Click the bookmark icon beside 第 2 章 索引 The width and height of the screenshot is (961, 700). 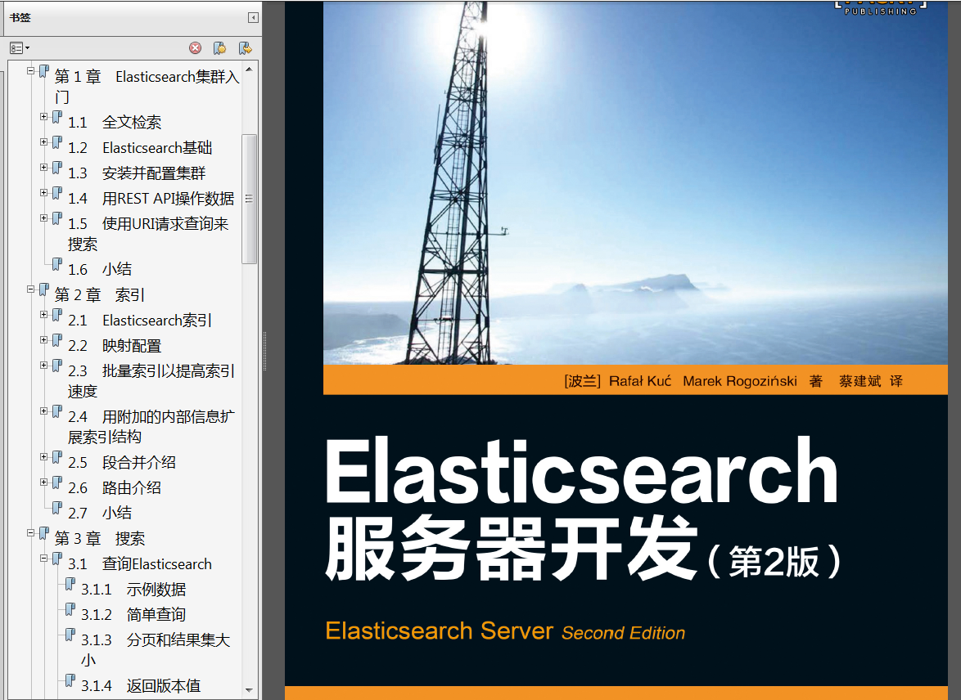click(x=44, y=289)
